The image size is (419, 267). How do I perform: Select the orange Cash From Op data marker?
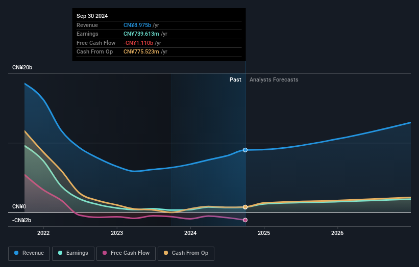[x=245, y=207]
